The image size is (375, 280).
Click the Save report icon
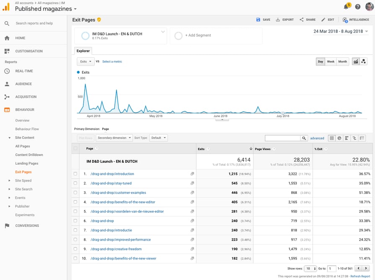(x=259, y=20)
